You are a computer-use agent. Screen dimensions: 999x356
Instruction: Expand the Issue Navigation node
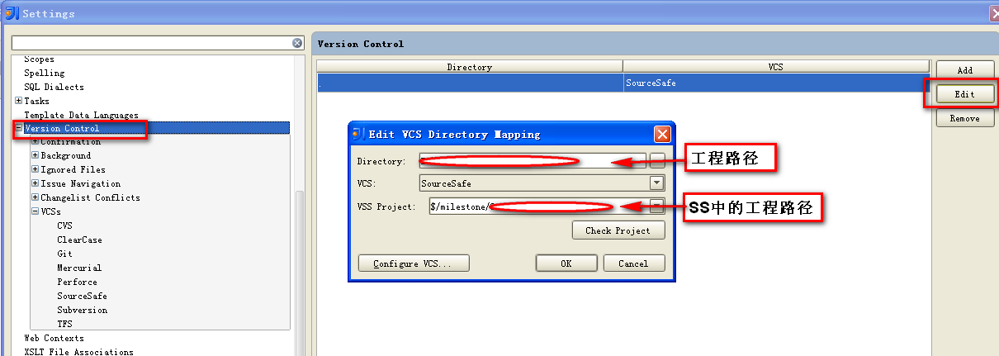pyautogui.click(x=35, y=183)
